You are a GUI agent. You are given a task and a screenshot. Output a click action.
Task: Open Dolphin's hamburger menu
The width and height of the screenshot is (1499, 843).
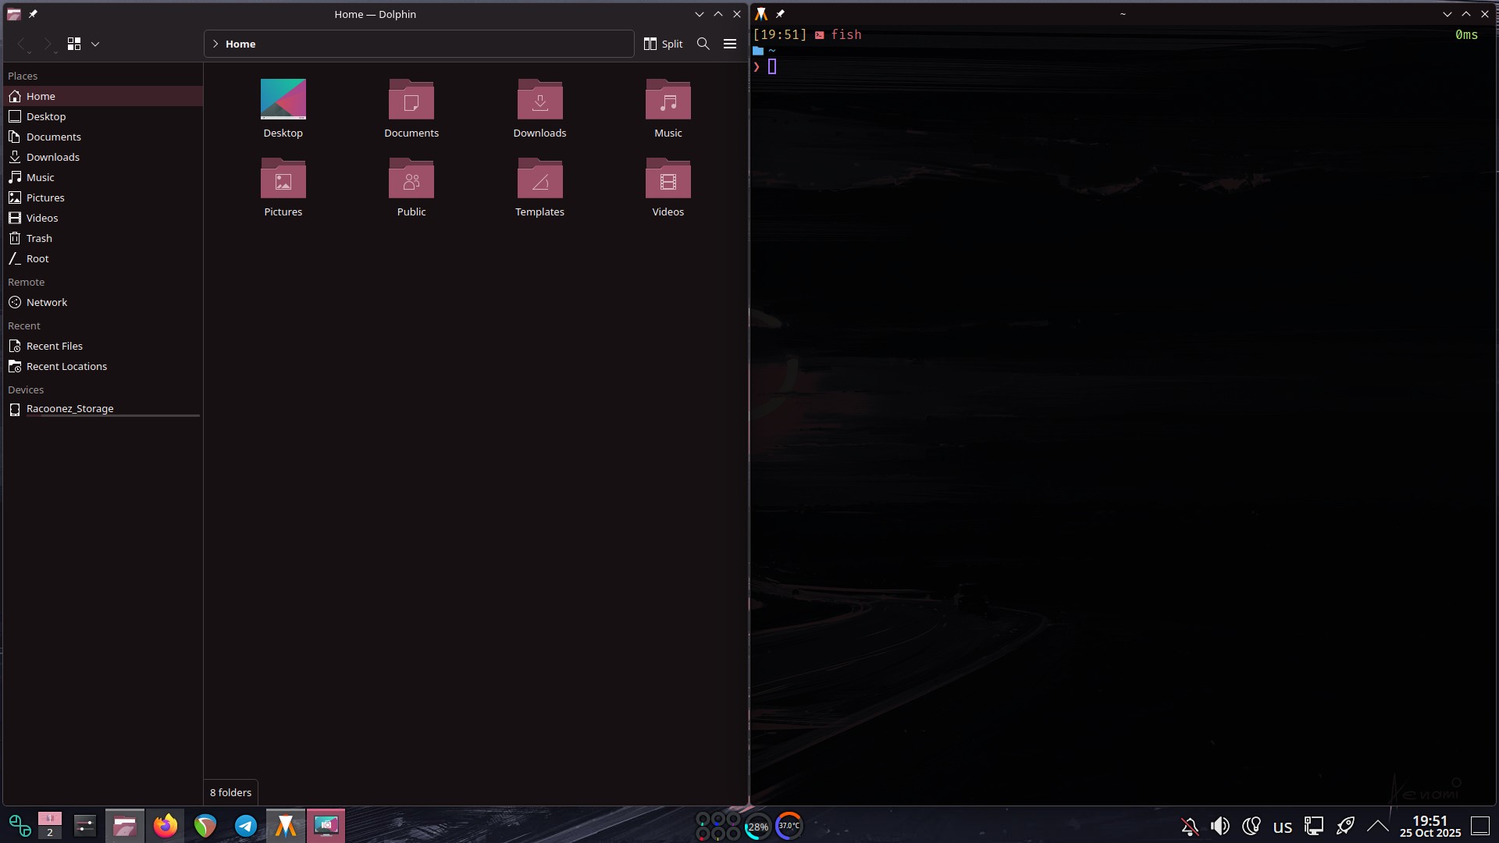point(730,44)
